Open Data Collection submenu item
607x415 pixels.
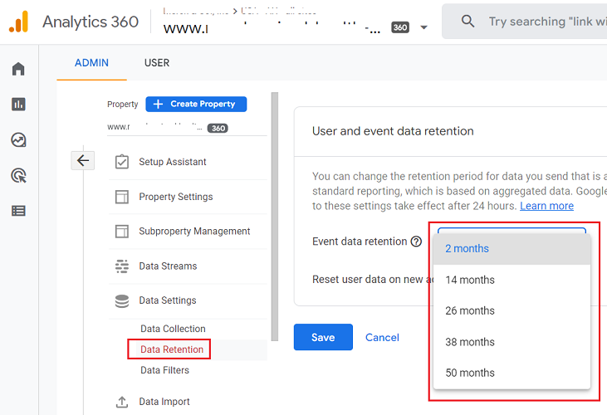pos(173,329)
